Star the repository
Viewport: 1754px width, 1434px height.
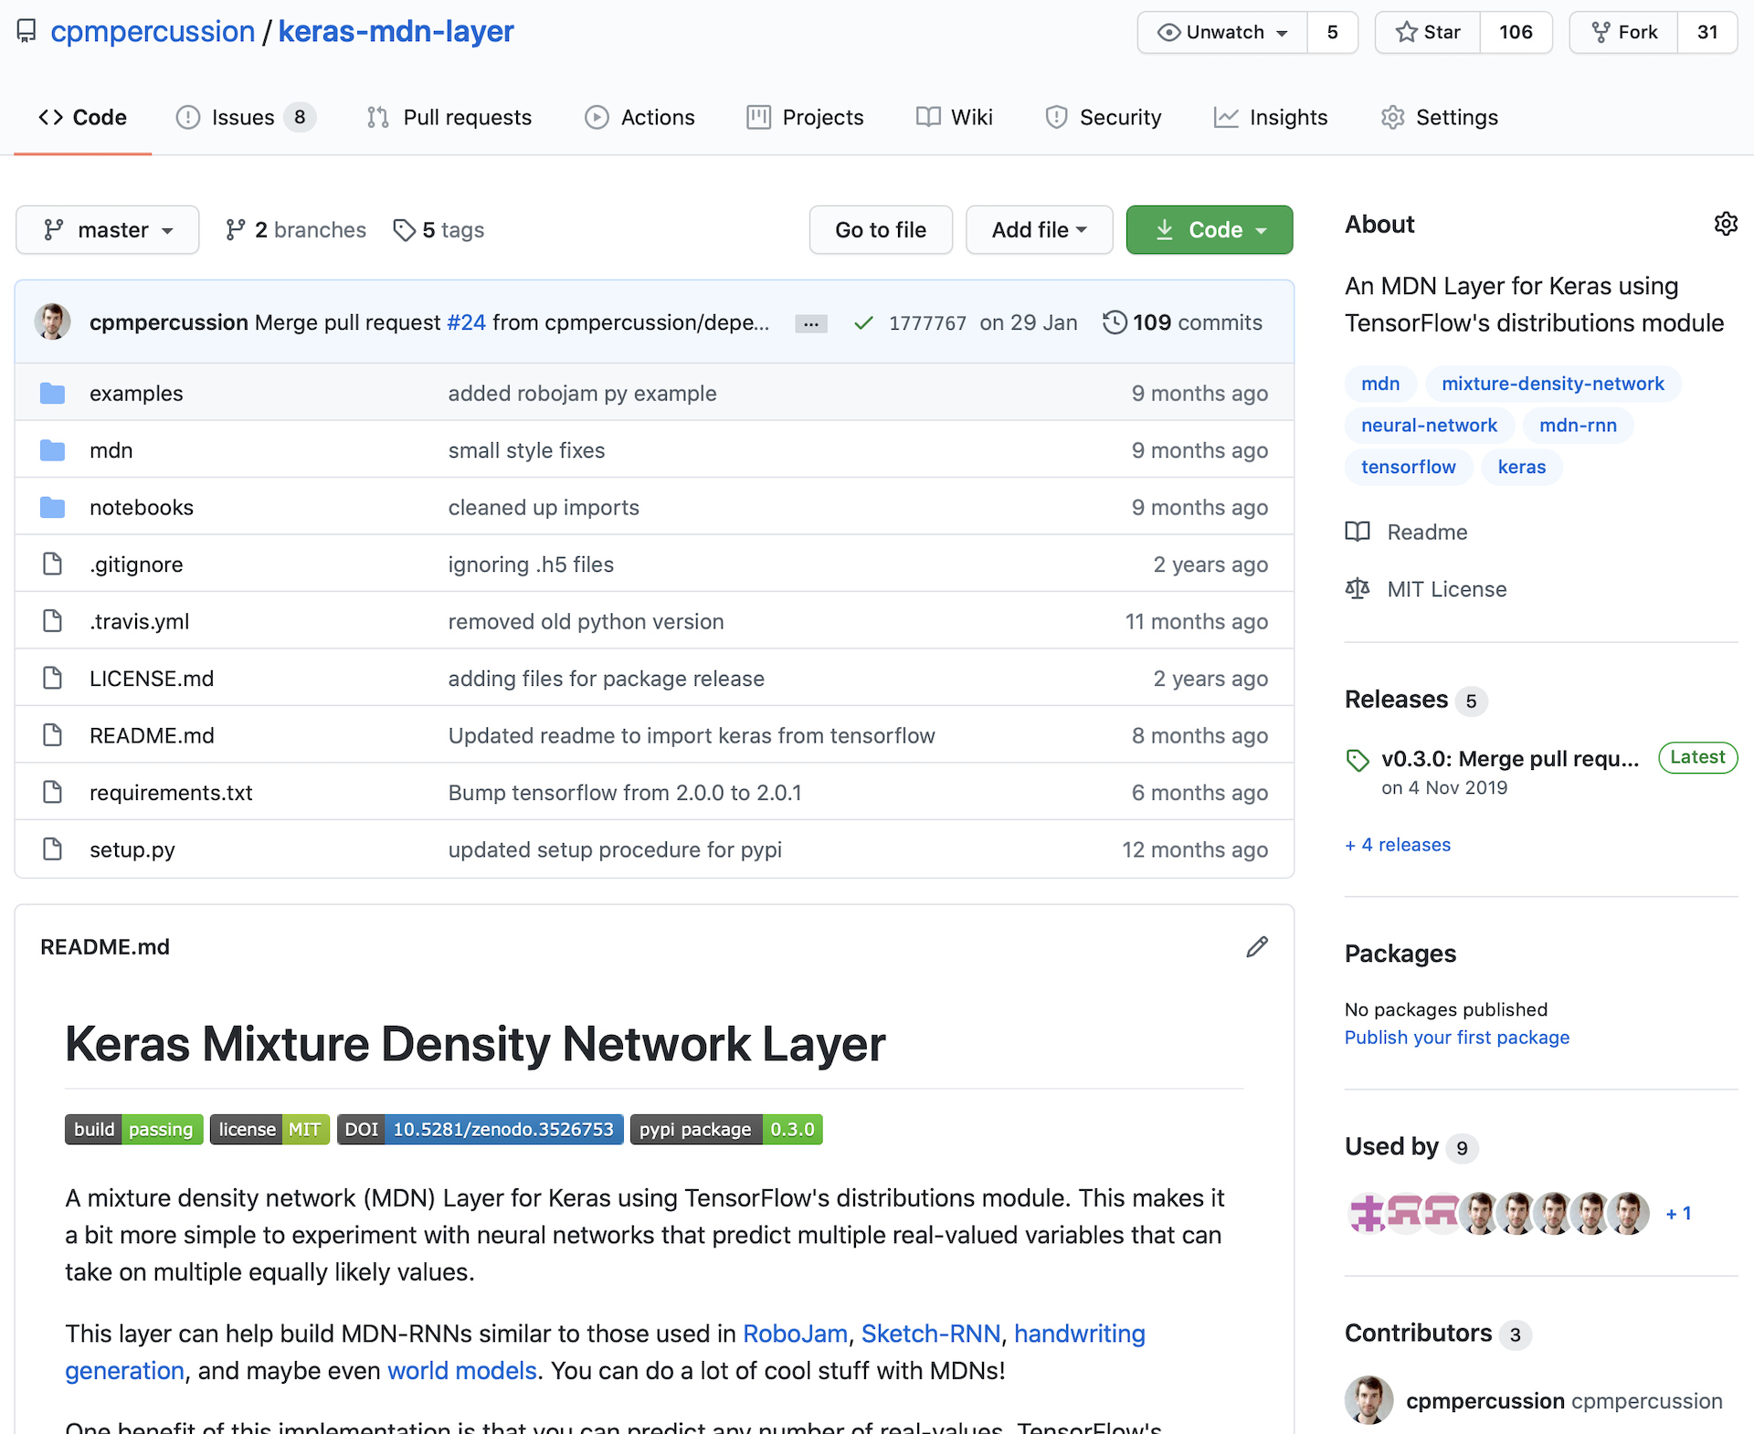1428,33
